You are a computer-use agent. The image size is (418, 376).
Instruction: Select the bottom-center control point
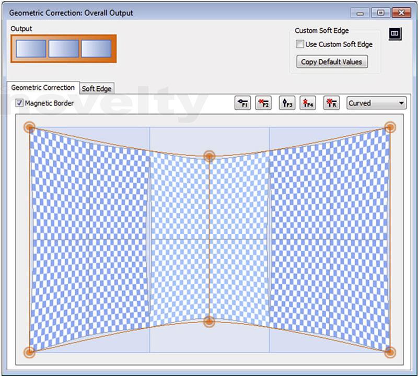click(209, 321)
